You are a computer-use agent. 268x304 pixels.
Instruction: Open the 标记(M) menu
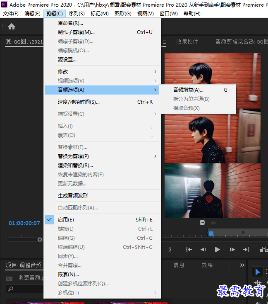coord(100,14)
